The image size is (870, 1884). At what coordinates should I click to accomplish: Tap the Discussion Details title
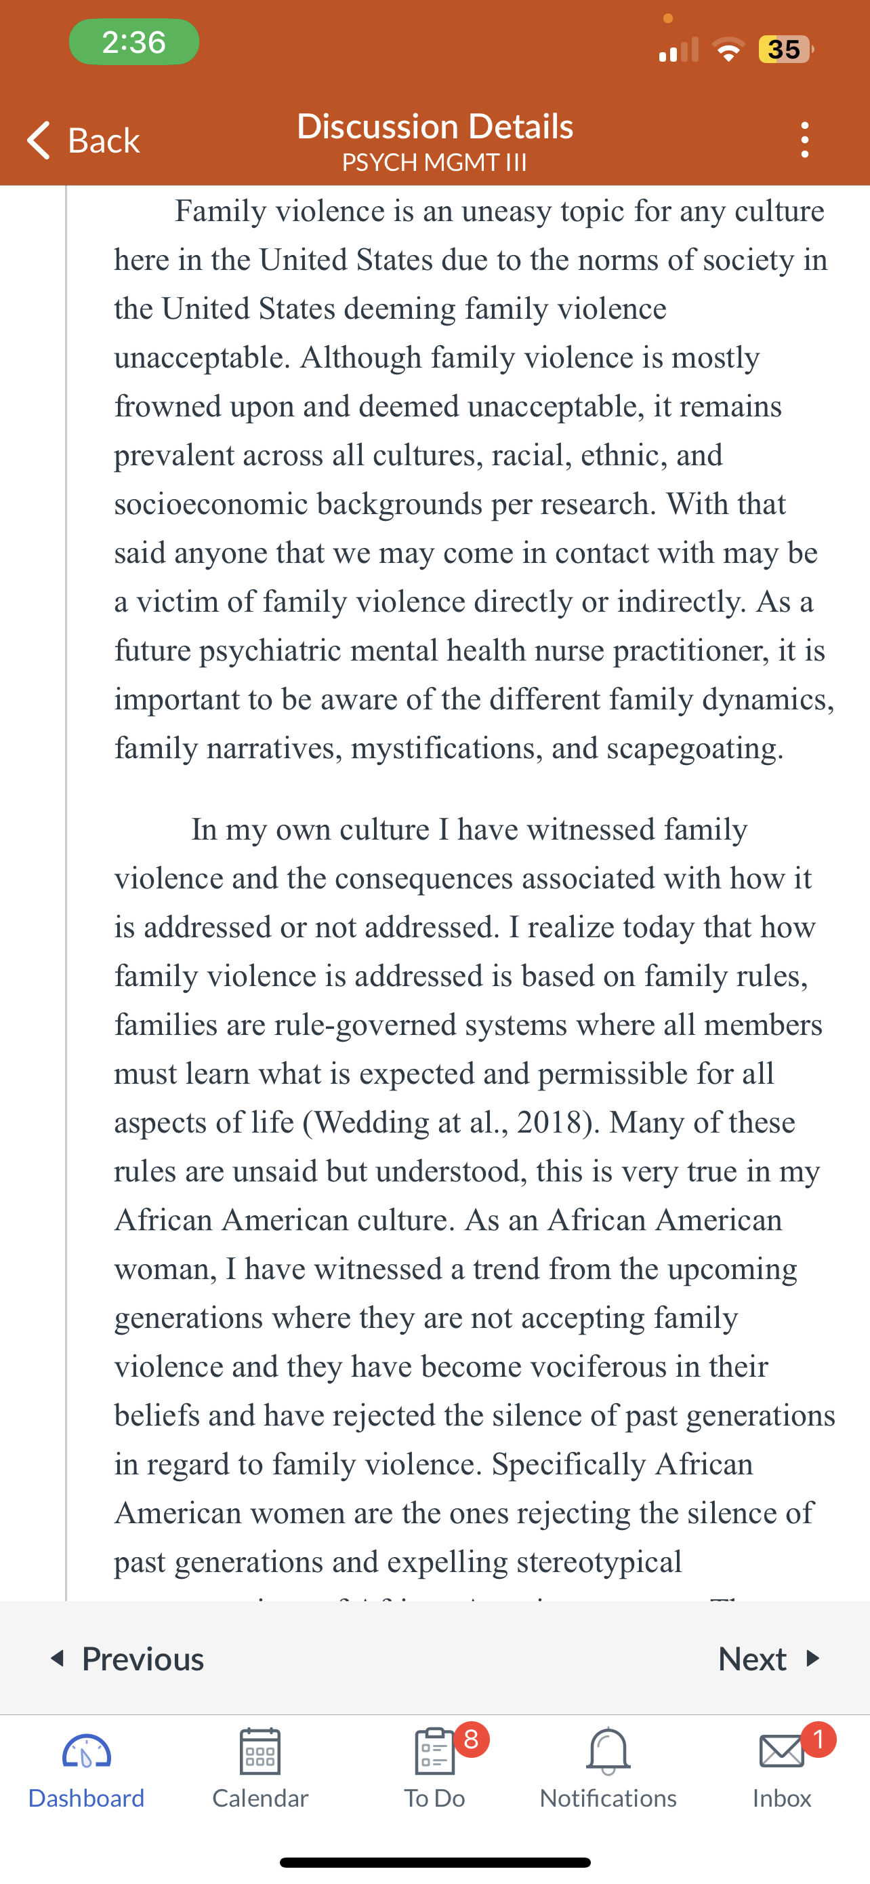click(x=434, y=125)
